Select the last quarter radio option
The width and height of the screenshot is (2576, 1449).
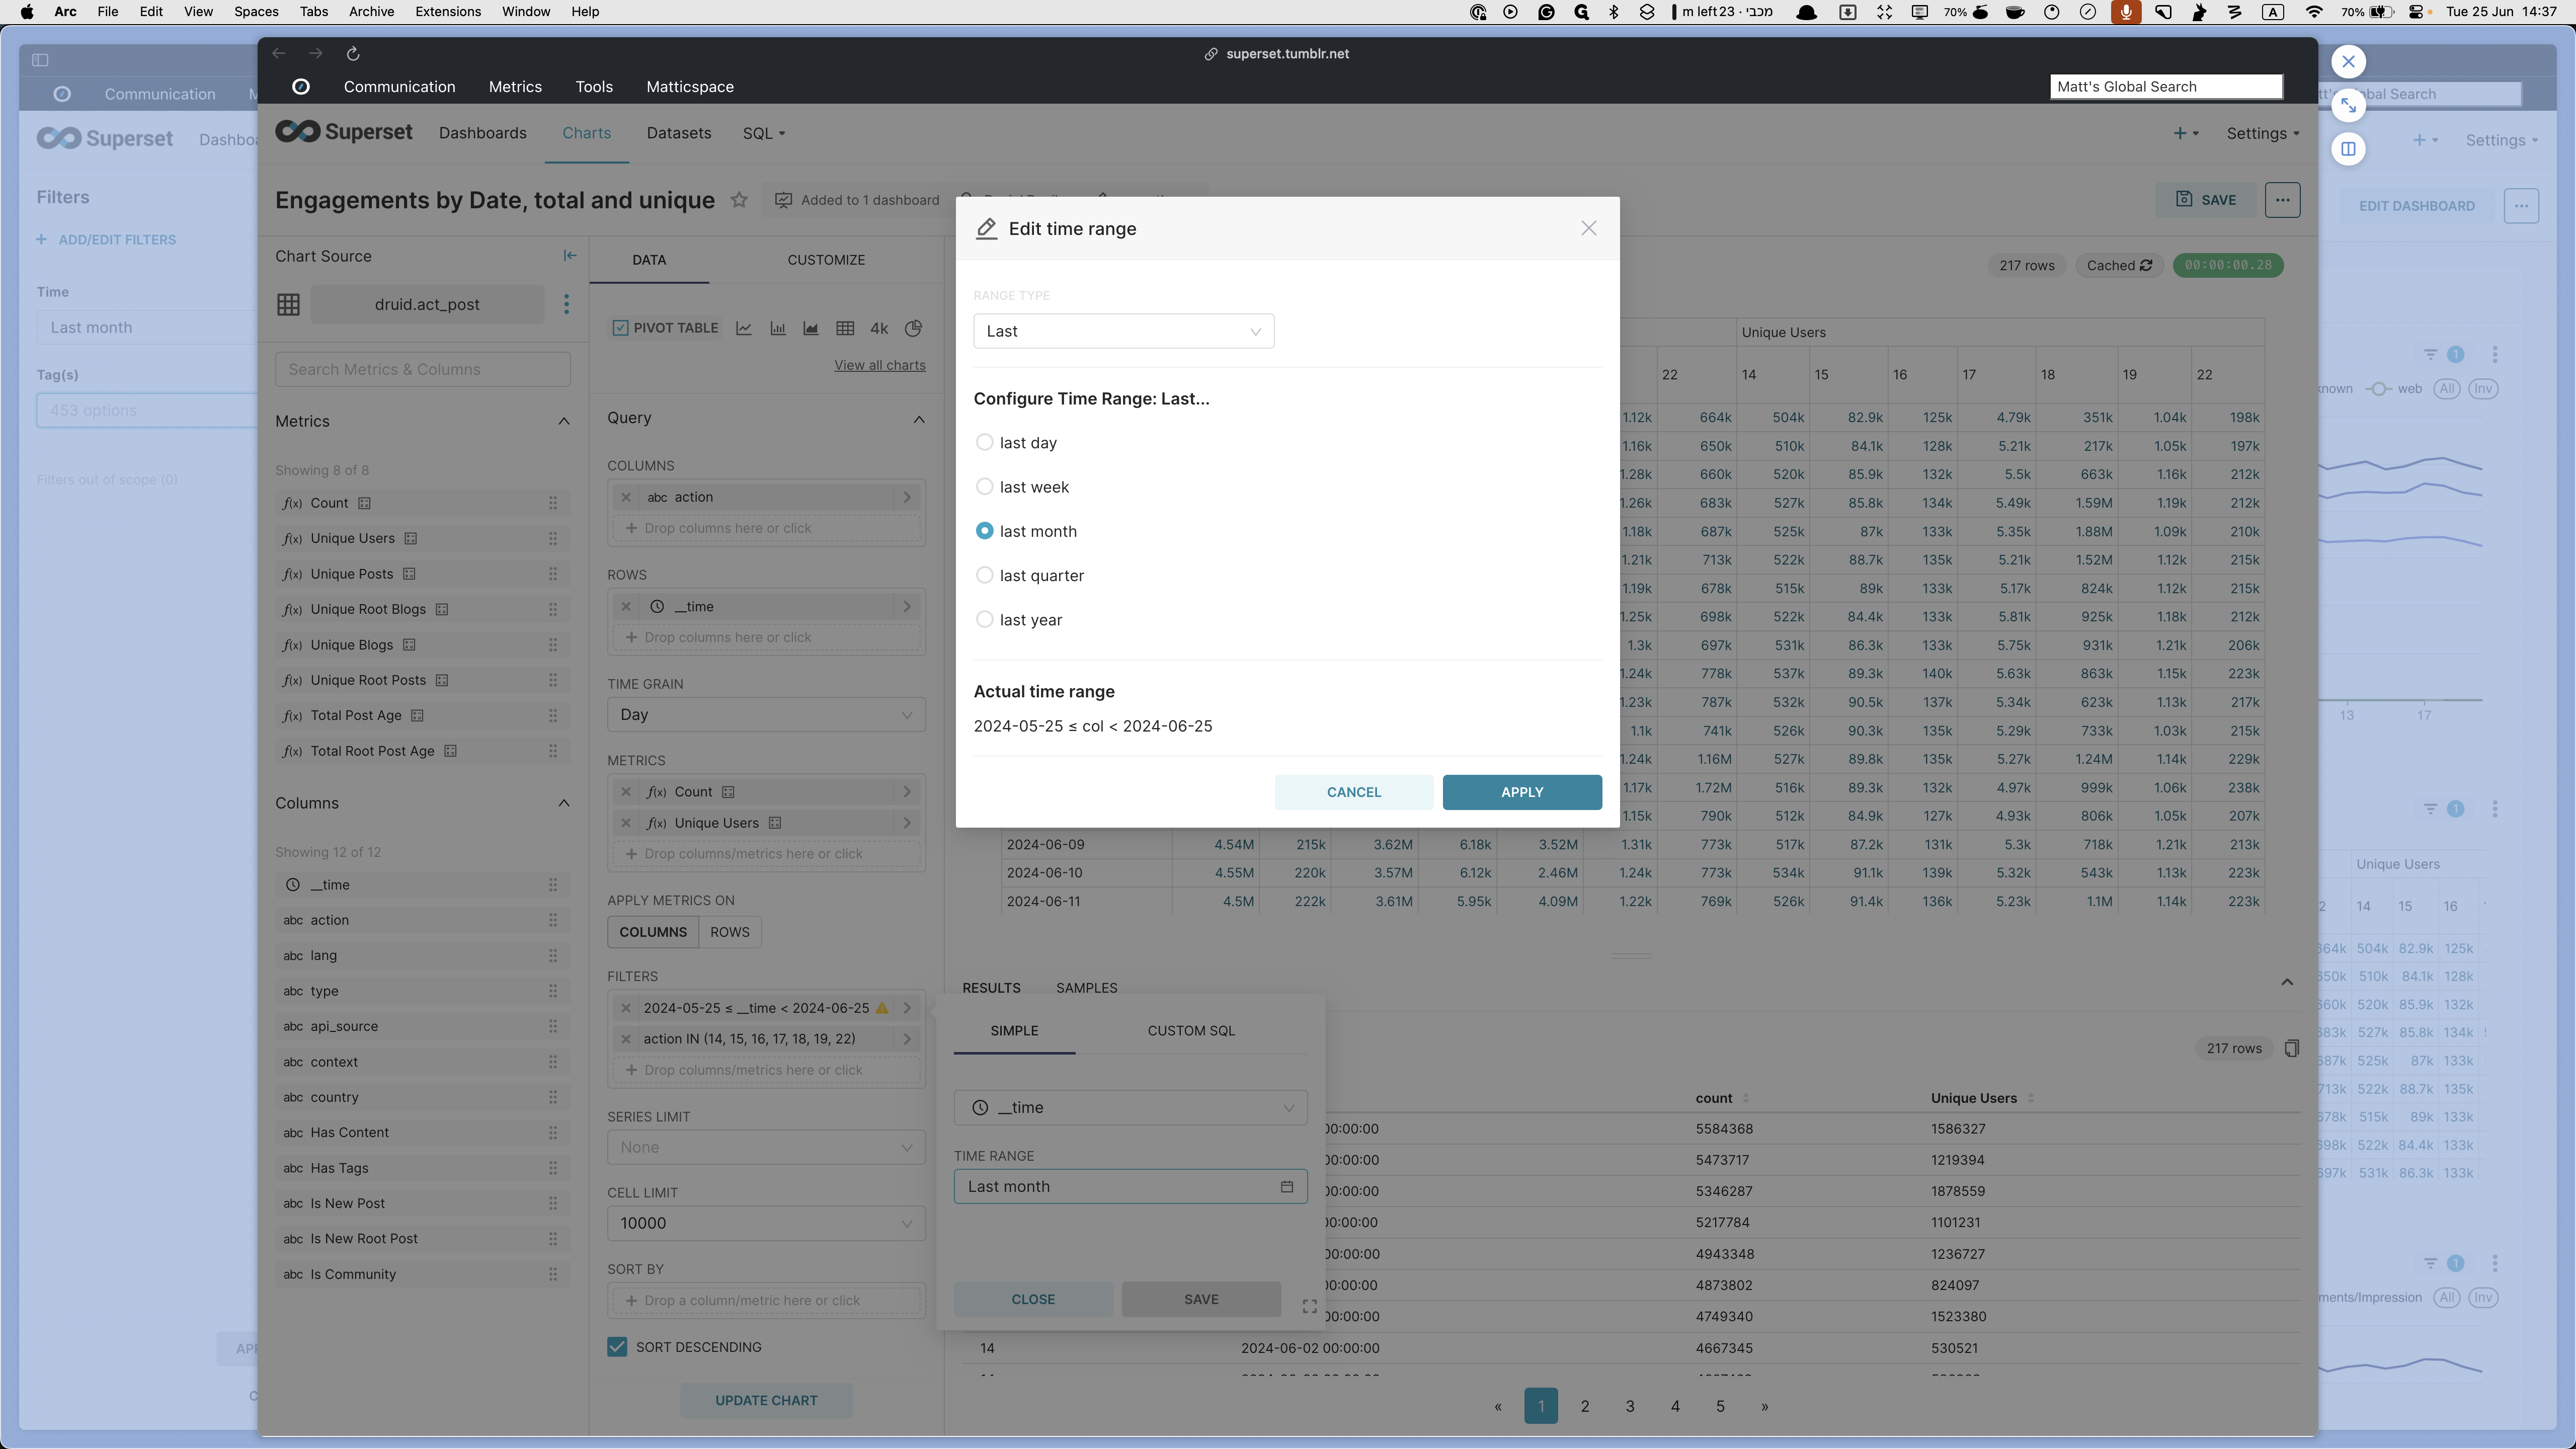pyautogui.click(x=984, y=575)
